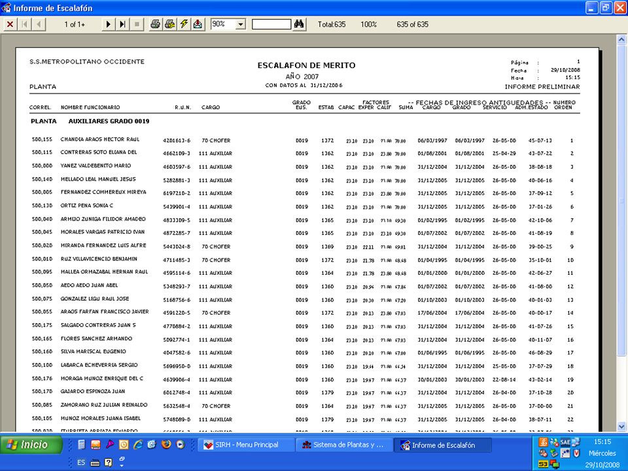This screenshot has width=628, height=471.
Task: Click the "Total:635" record count
Action: (x=332, y=24)
